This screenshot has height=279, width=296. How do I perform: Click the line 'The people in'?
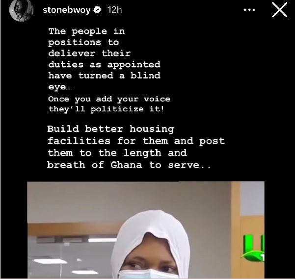coord(87,31)
